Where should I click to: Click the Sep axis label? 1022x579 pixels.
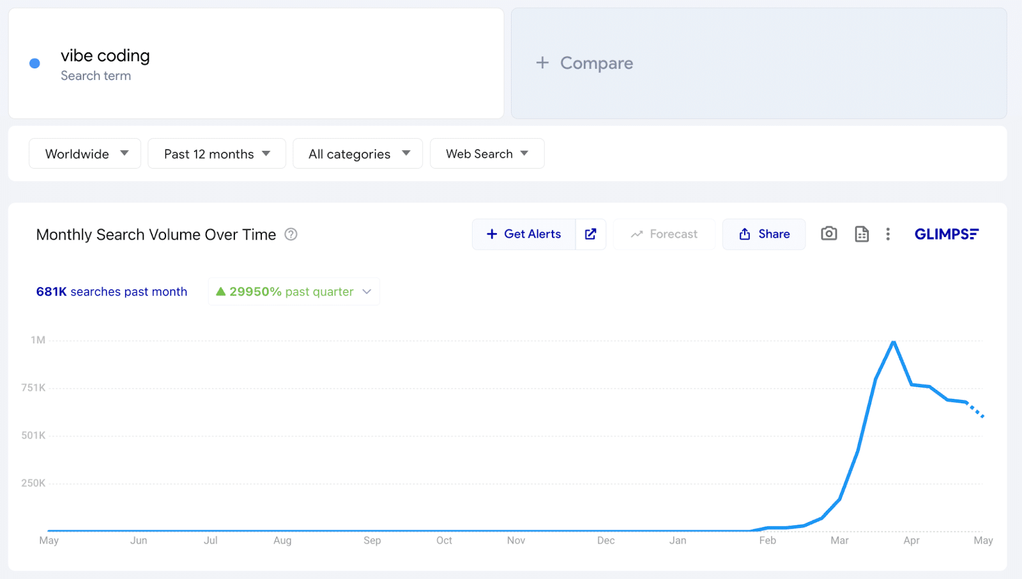[x=372, y=541]
